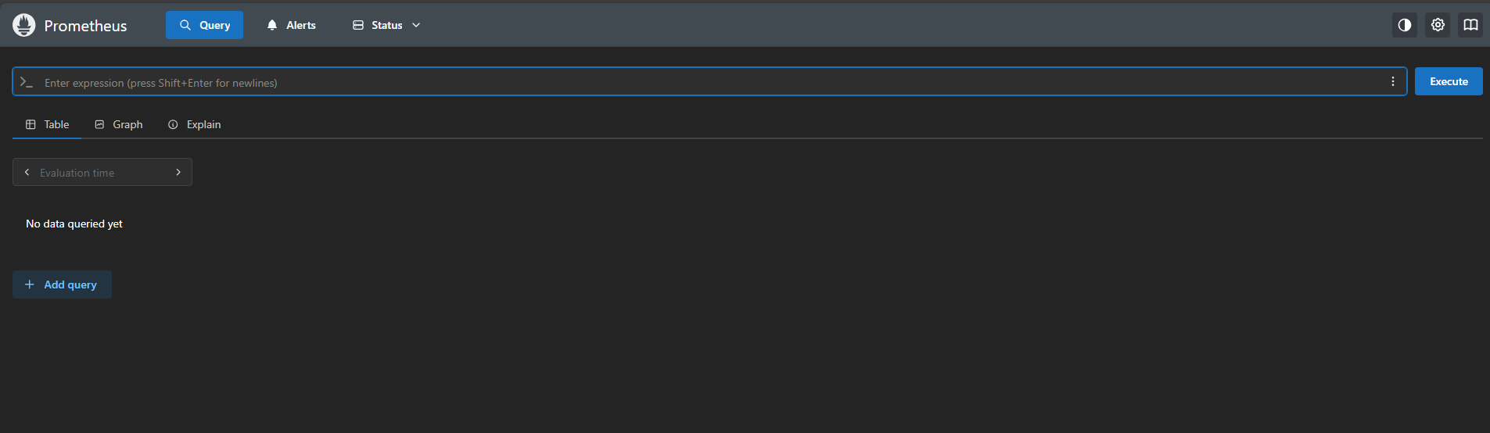Screen dimensions: 1490x433
Task: Open the expression three-dot options menu
Action: (x=1393, y=81)
